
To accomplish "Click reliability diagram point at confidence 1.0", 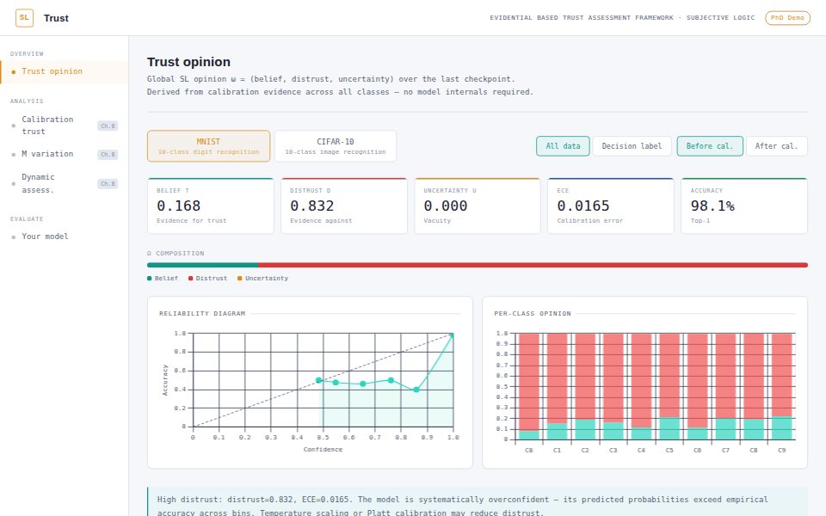I will point(452,335).
